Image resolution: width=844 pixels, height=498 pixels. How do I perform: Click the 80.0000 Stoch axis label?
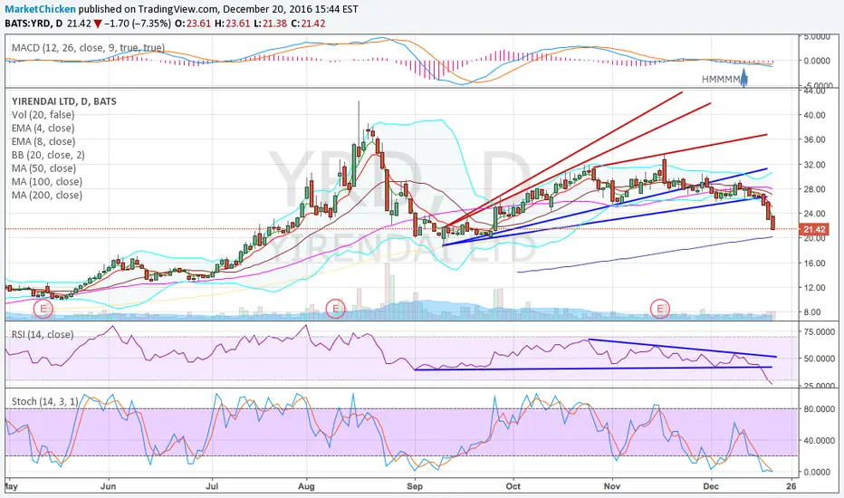tap(820, 409)
